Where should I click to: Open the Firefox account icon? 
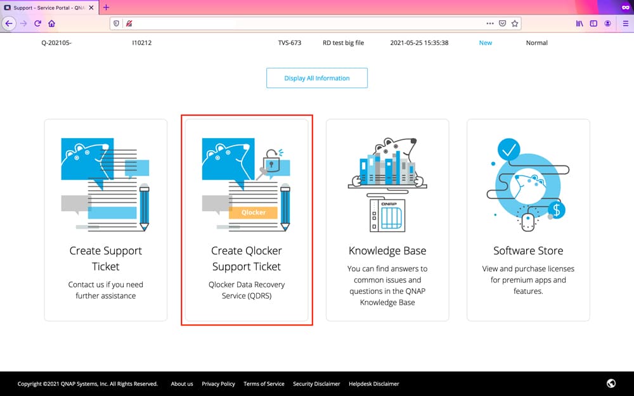[608, 23]
